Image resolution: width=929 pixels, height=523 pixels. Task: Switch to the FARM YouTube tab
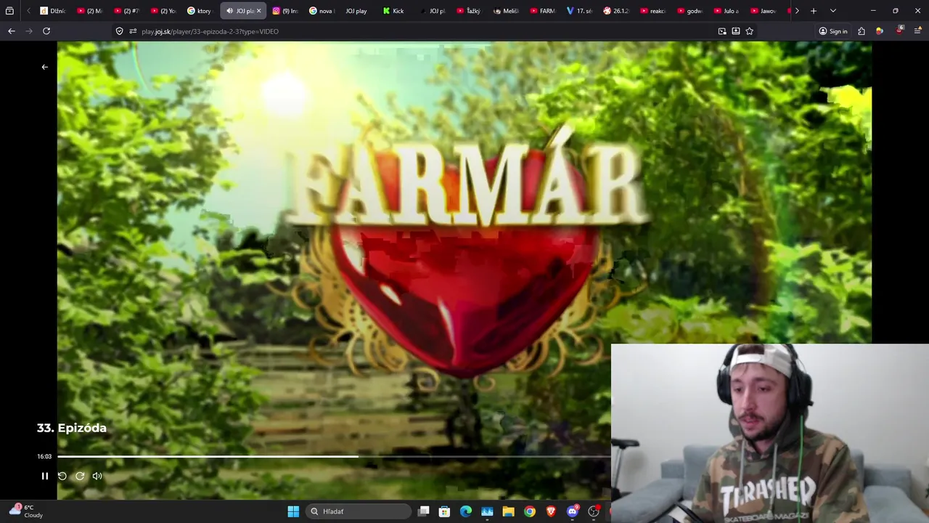click(542, 11)
